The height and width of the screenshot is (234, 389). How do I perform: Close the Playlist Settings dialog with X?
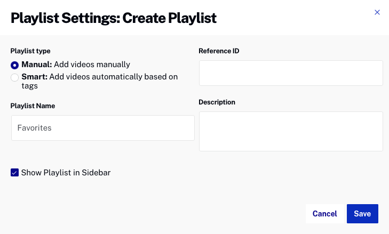pos(377,12)
